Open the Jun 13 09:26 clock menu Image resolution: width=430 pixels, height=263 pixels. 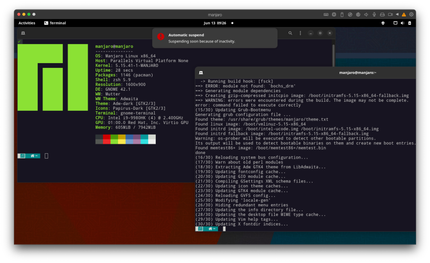pos(215,23)
